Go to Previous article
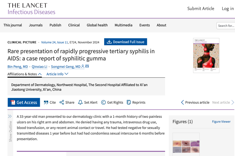Viewport: 235px width, 156px height. (x=195, y=102)
